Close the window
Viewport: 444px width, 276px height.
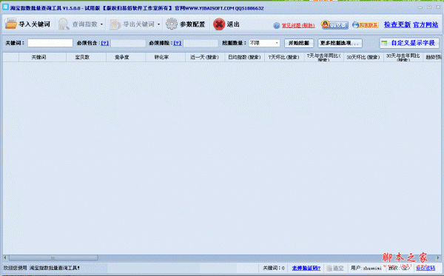(438, 7)
